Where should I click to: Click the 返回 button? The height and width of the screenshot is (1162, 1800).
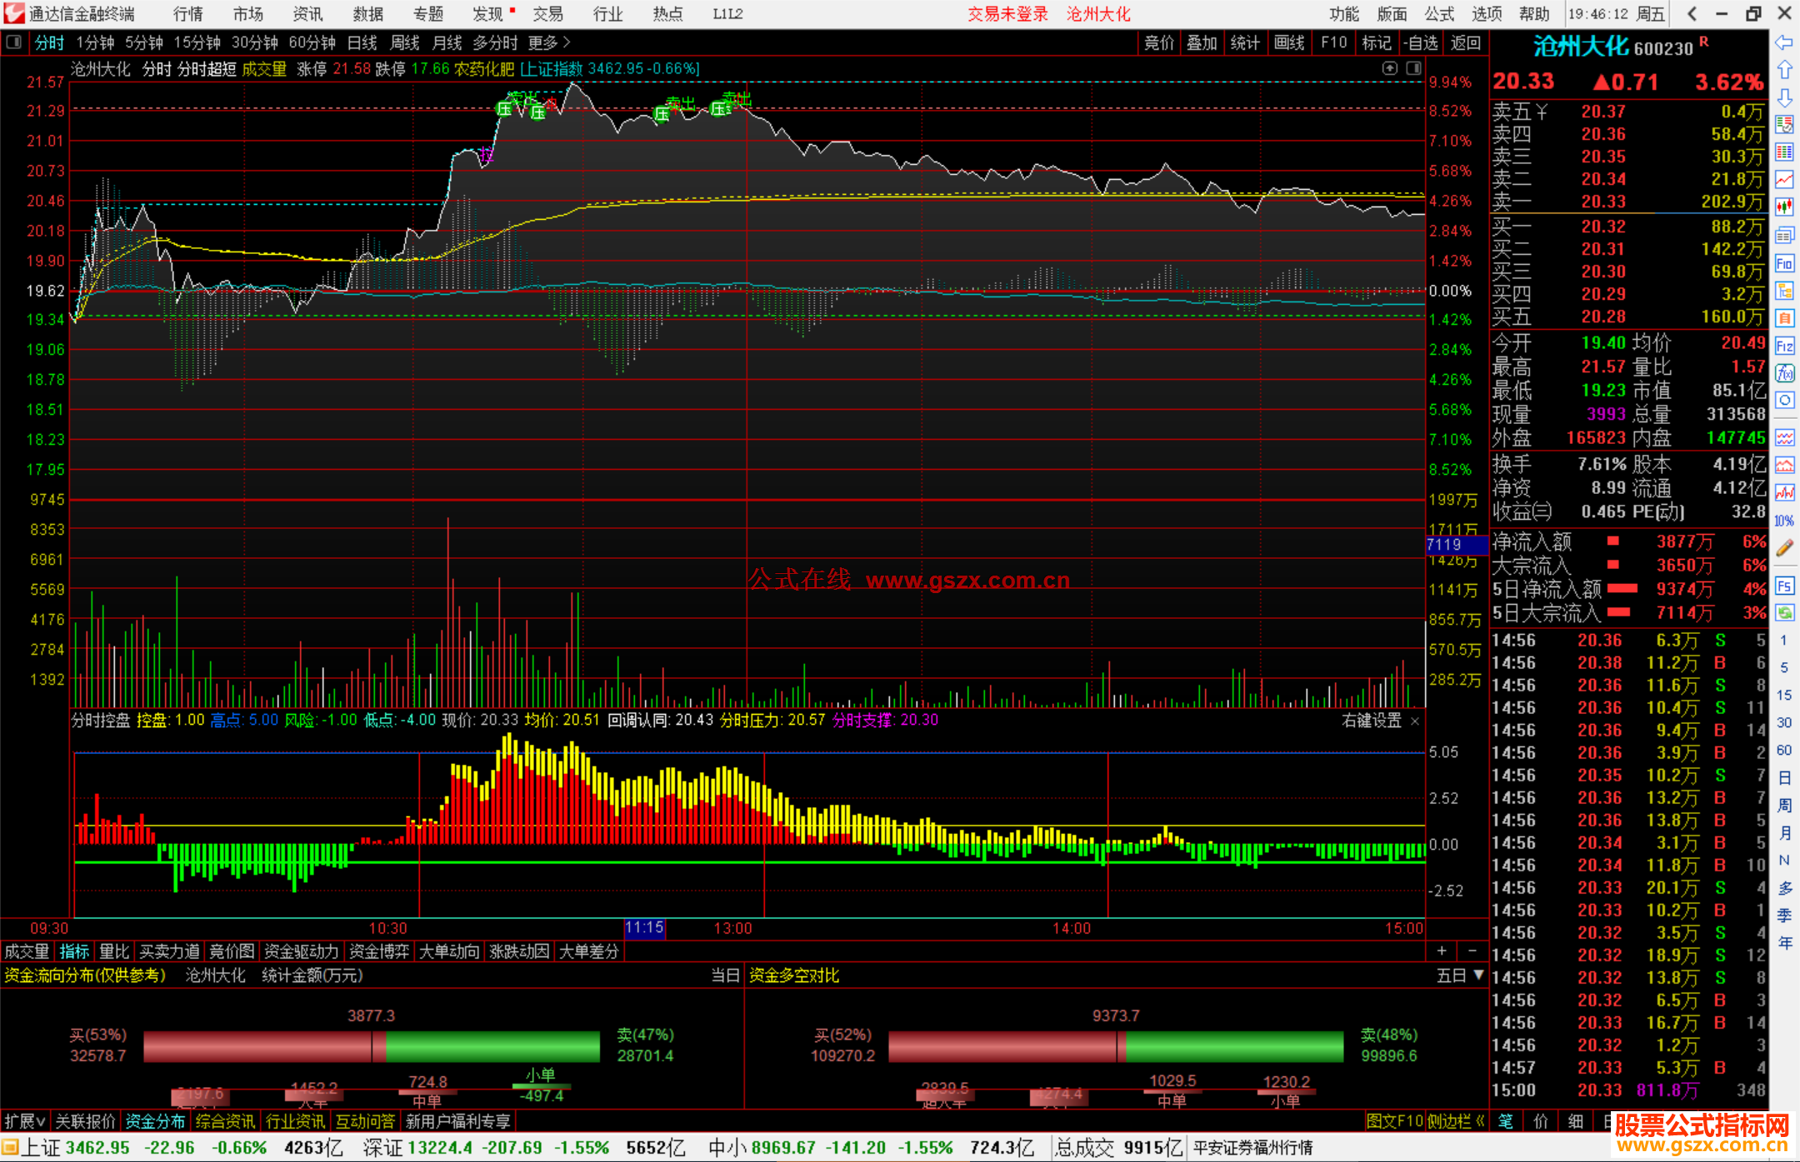[x=1465, y=42]
